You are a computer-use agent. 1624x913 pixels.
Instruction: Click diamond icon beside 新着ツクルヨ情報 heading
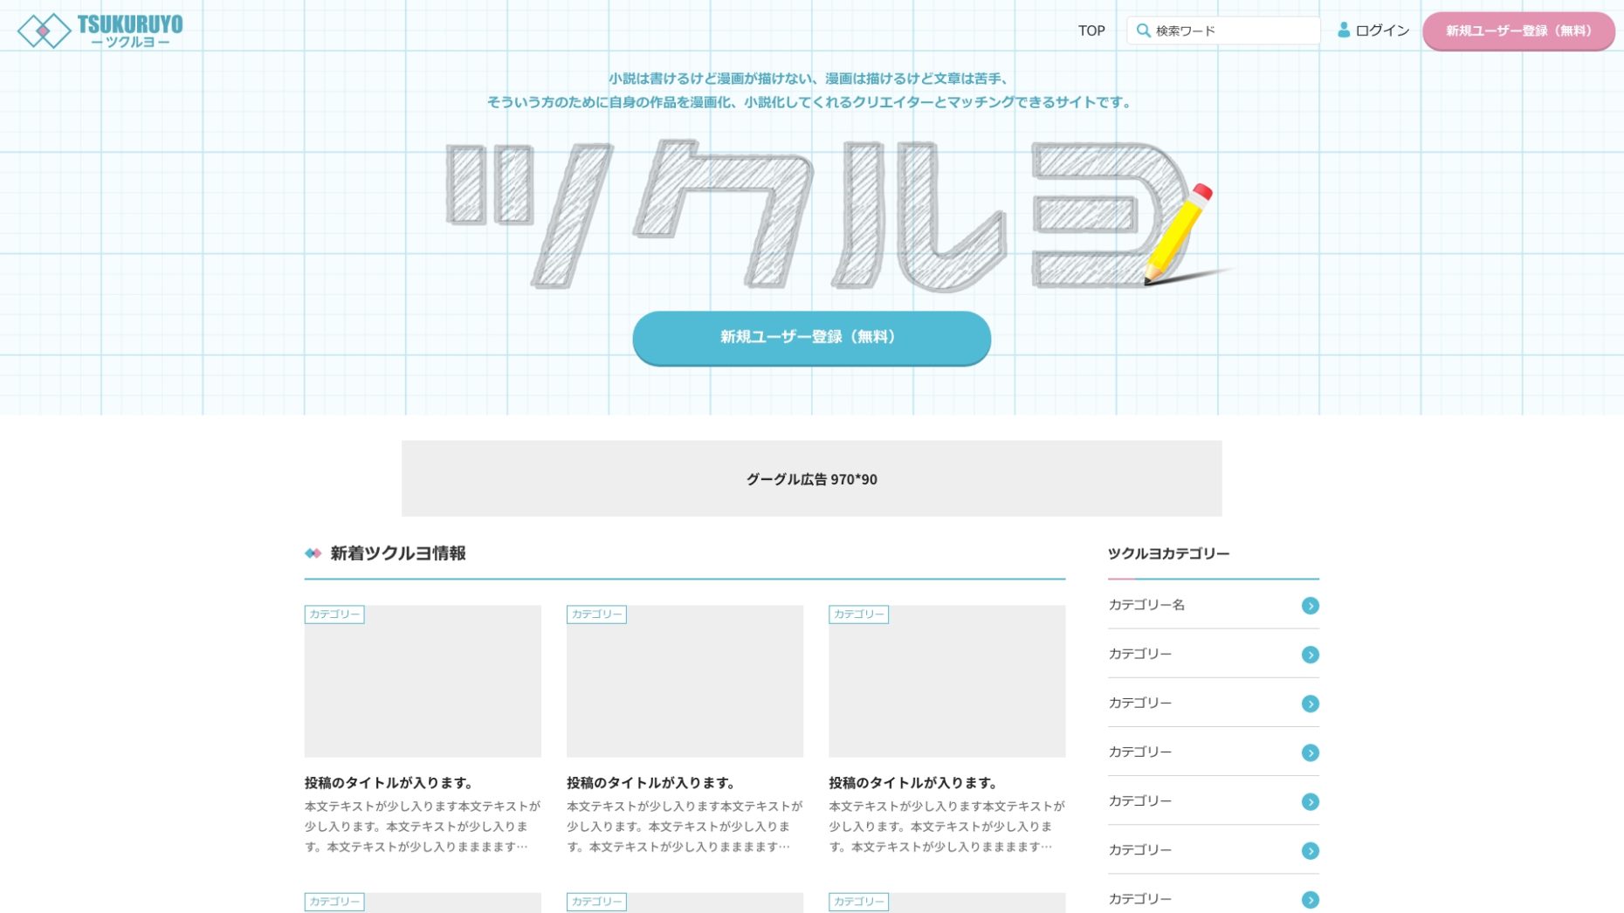tap(313, 553)
